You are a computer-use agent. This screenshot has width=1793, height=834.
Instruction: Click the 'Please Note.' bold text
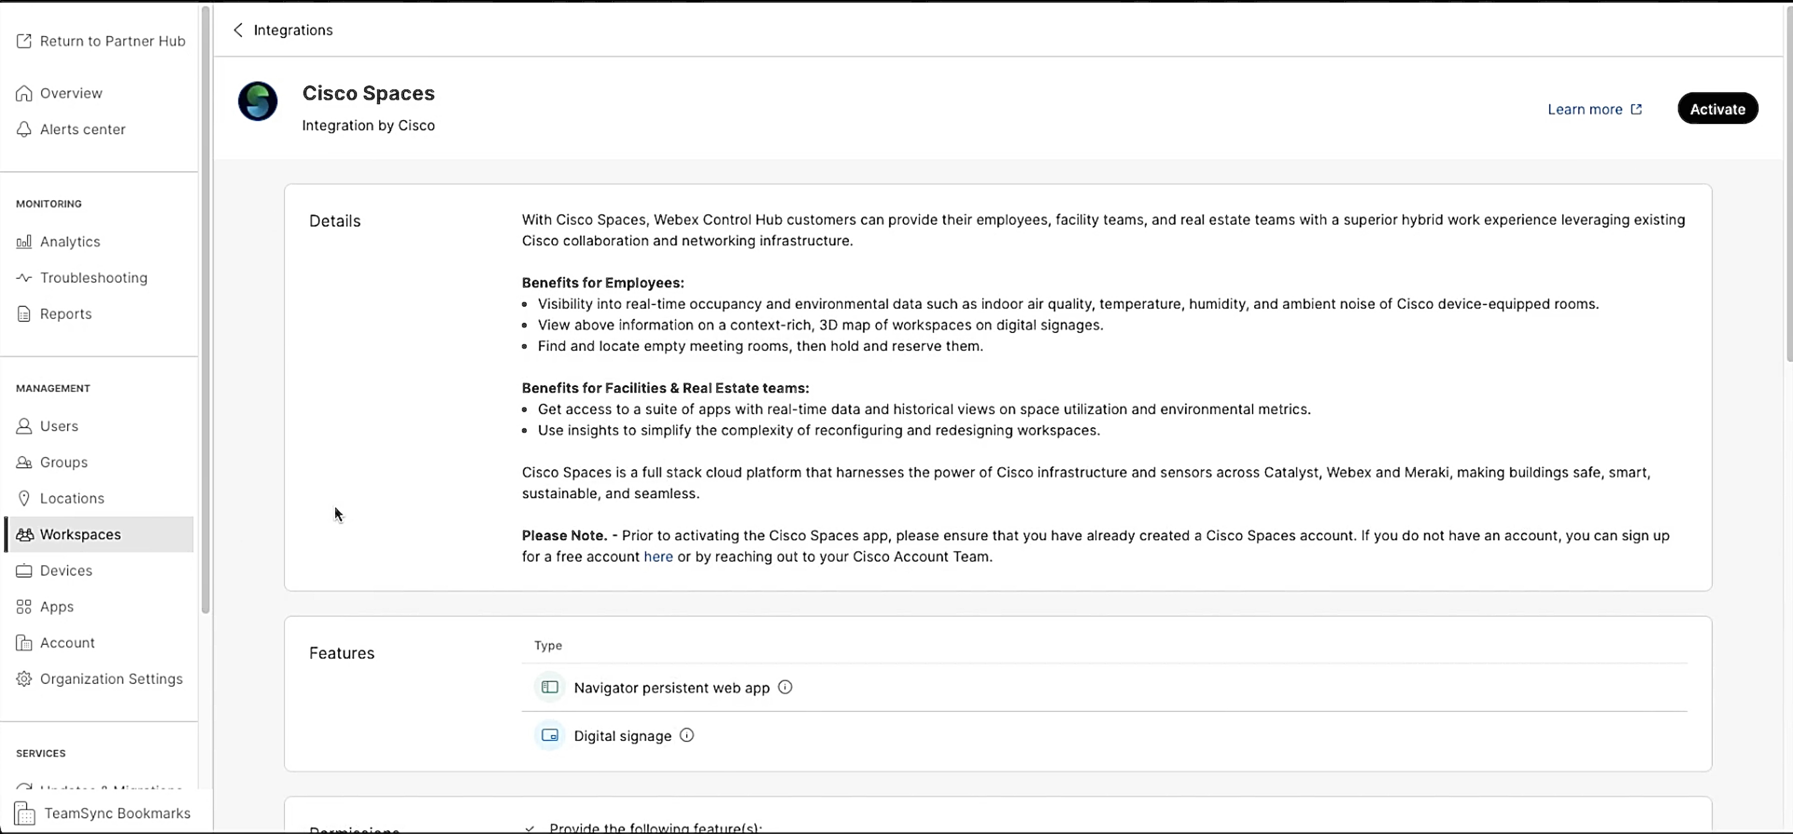click(x=564, y=535)
